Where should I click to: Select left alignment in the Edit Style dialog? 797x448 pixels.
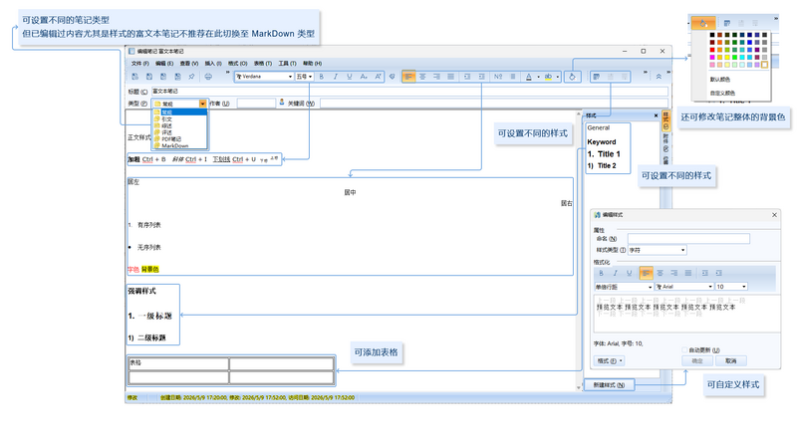pyautogui.click(x=646, y=273)
